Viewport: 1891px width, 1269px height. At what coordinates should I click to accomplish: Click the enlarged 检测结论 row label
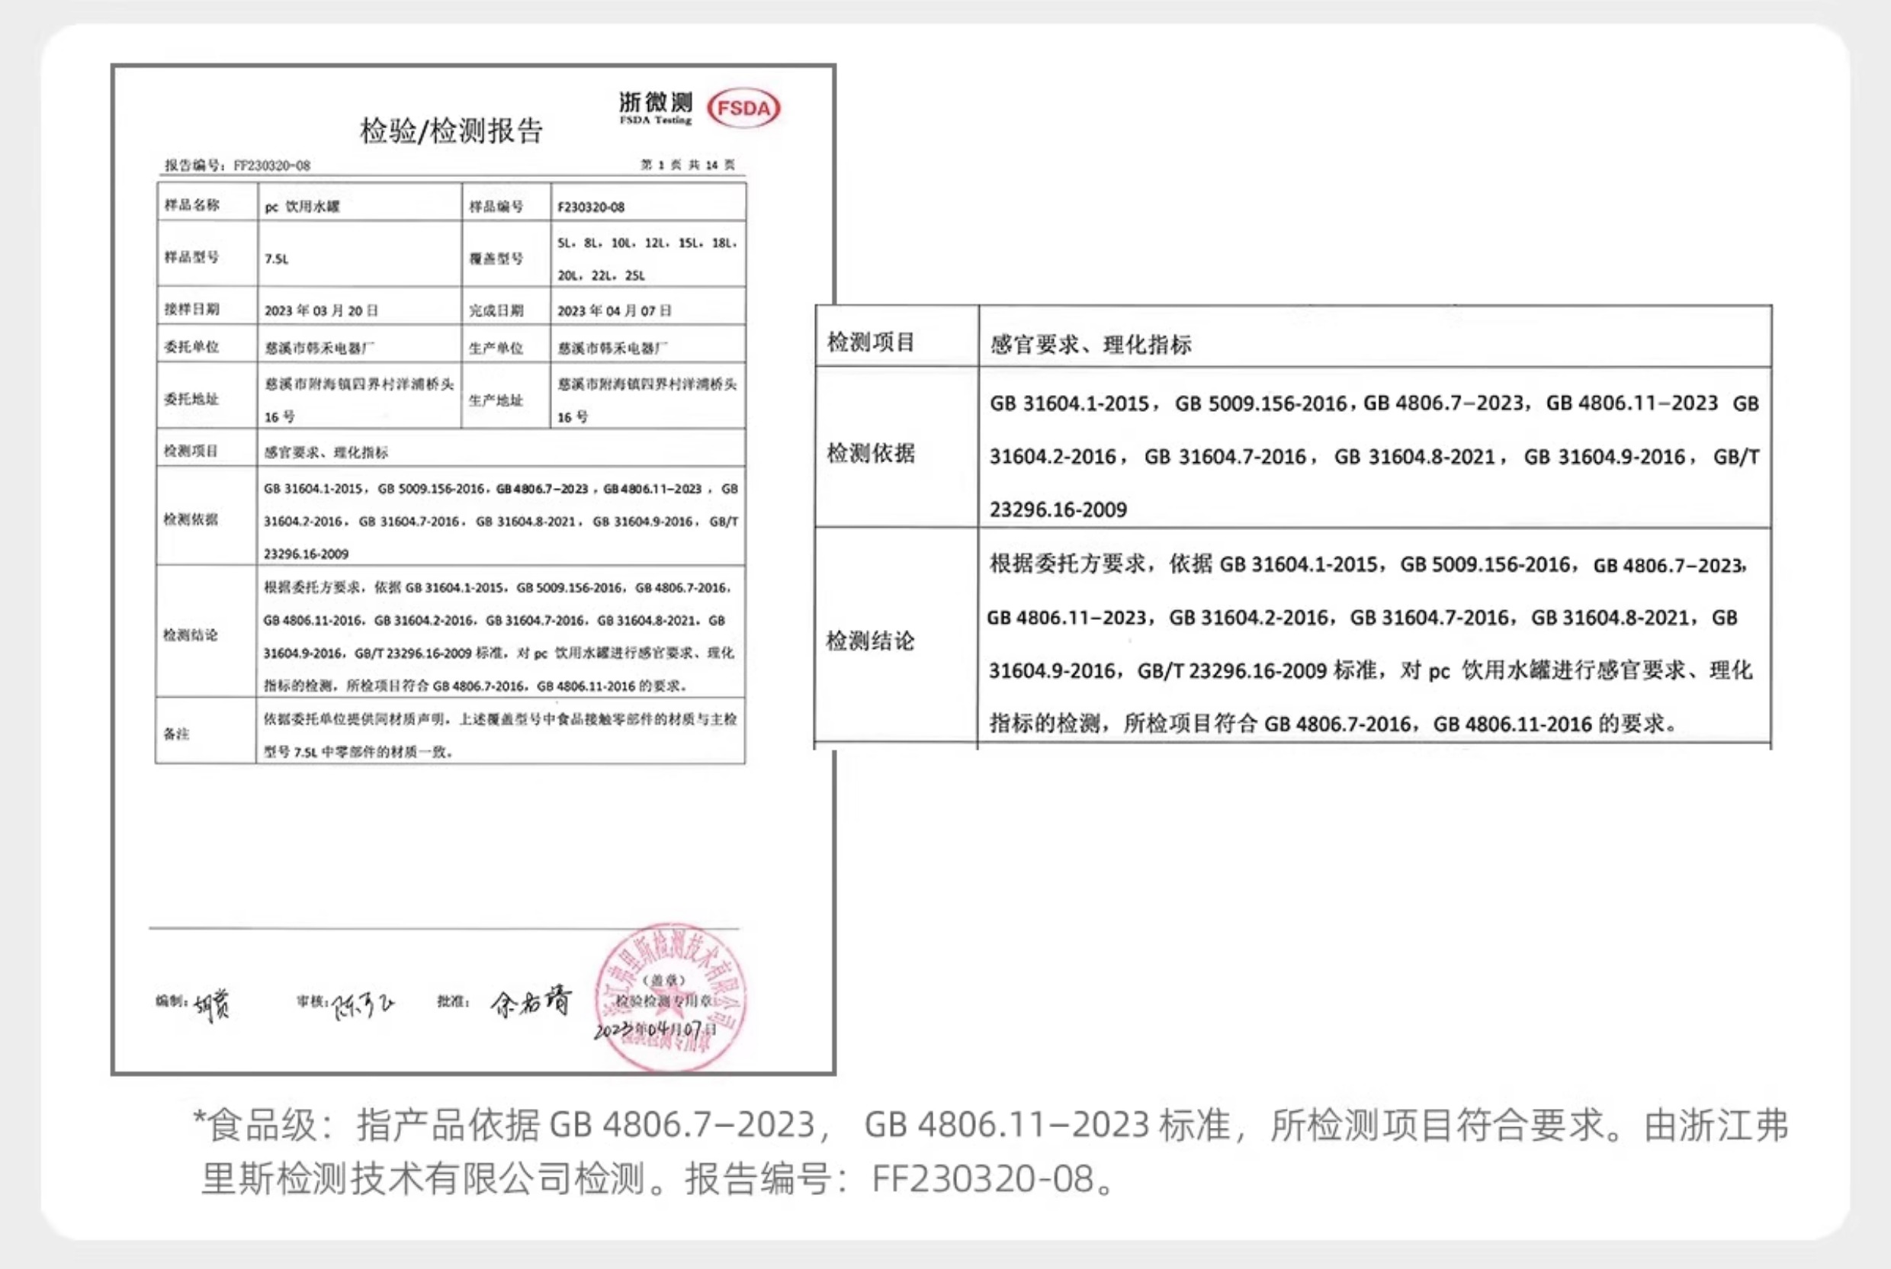(871, 642)
